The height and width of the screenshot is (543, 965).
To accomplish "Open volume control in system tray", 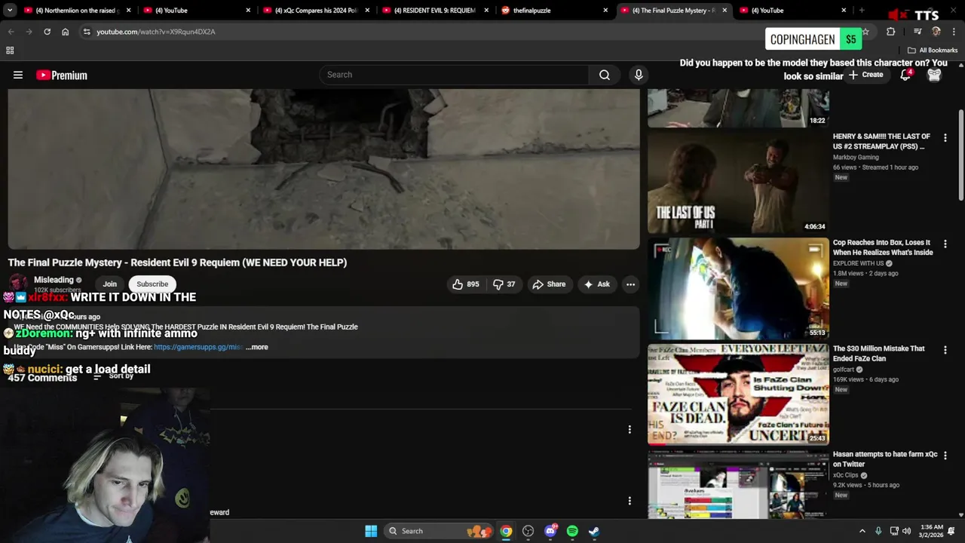I will (906, 531).
